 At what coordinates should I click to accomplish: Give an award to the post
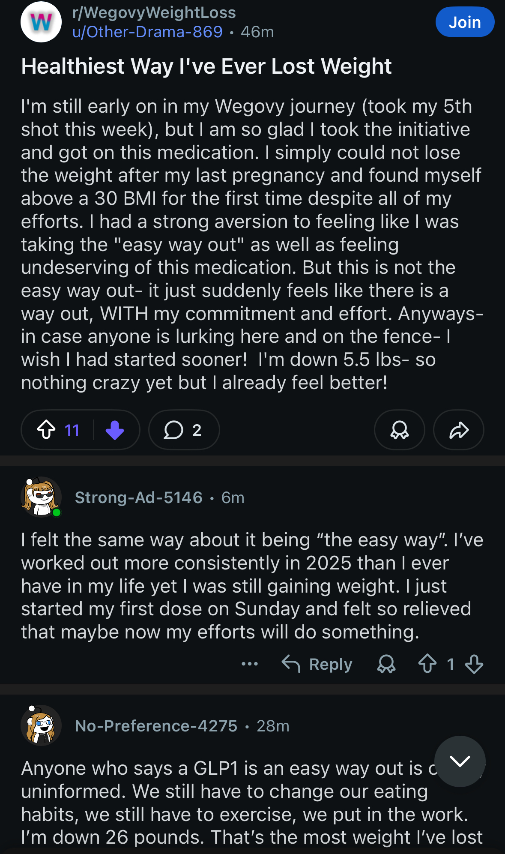399,430
